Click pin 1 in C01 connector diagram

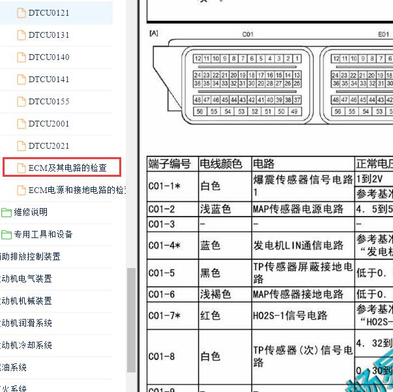pos(297,59)
